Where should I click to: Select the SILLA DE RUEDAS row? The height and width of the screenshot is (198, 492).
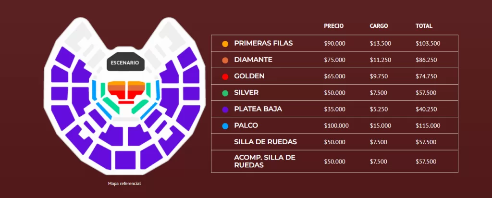click(x=265, y=142)
